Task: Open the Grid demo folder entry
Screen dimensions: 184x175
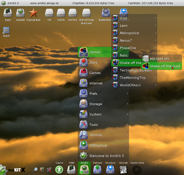Action: (134, 18)
